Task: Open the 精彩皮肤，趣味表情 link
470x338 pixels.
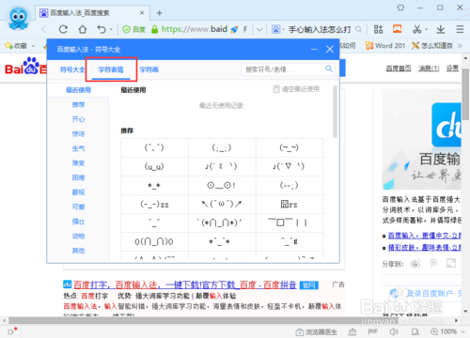Action: (424, 248)
